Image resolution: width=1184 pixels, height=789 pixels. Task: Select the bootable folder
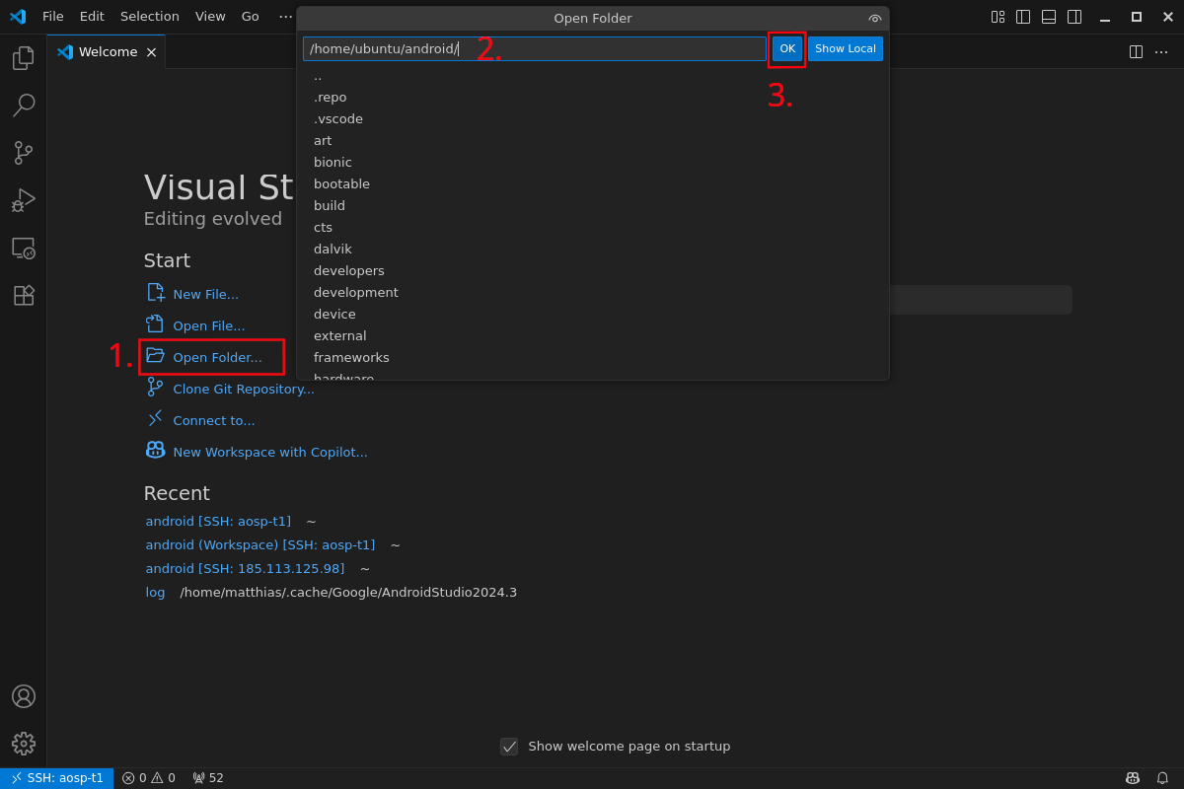(593, 184)
